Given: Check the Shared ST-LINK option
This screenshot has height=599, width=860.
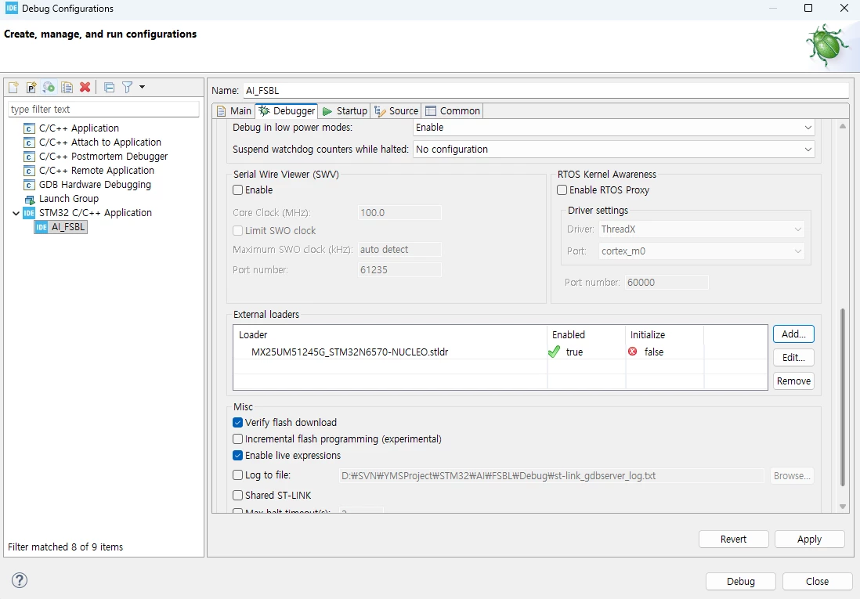Looking at the screenshot, I should (237, 496).
